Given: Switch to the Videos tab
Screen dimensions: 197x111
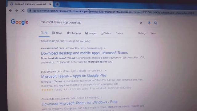Looking at the screenshot, I should click(106, 33).
